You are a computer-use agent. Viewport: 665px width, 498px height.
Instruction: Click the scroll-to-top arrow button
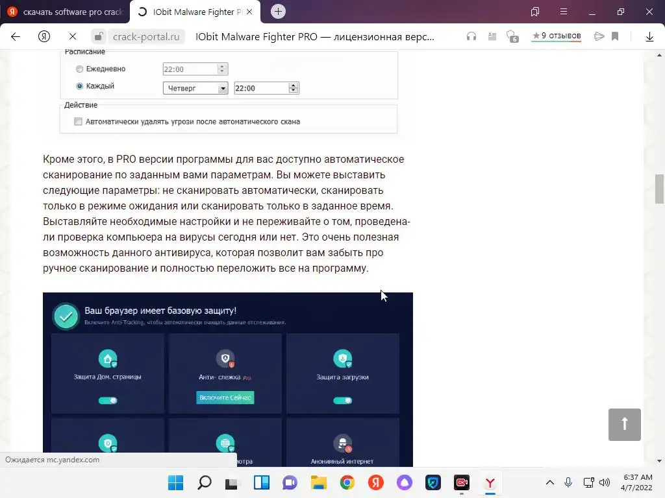[624, 424]
